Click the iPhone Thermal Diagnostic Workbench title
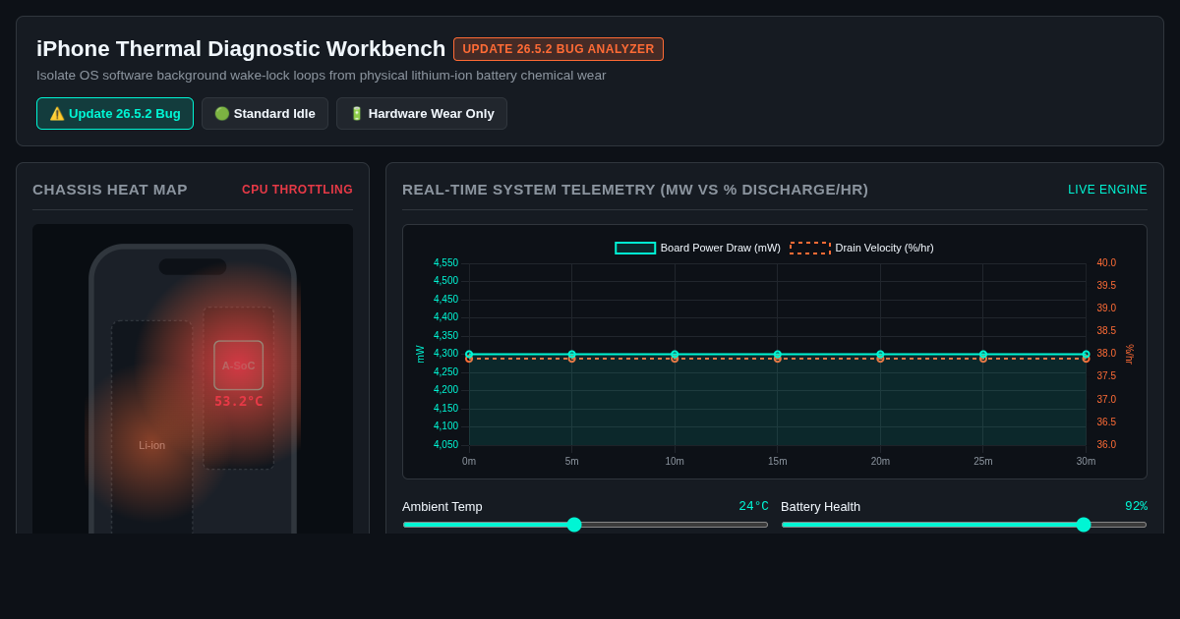The width and height of the screenshot is (1180, 619). (x=241, y=49)
